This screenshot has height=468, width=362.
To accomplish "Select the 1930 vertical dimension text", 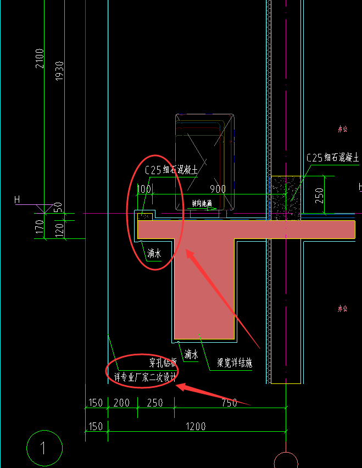I will (x=59, y=71).
